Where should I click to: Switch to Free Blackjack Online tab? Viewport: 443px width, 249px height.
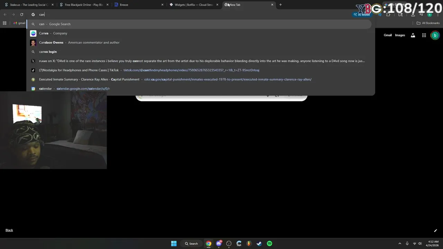tap(83, 5)
